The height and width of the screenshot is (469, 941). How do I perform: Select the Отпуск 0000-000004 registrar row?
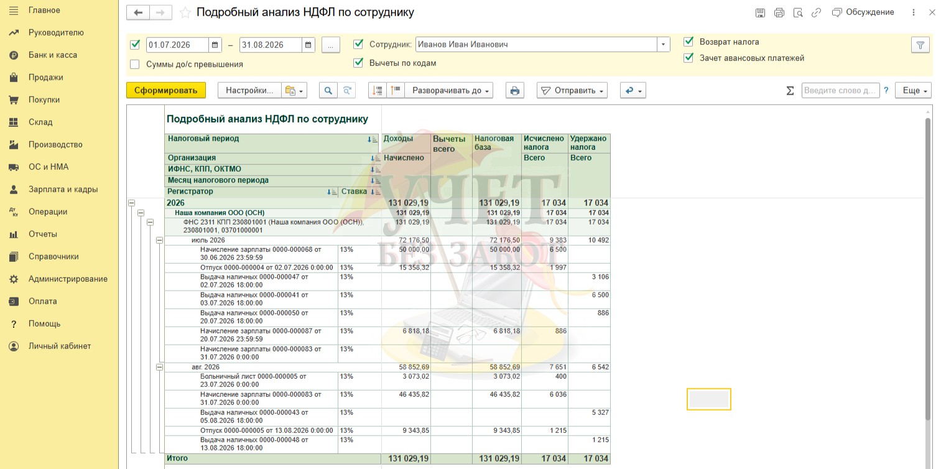(266, 267)
